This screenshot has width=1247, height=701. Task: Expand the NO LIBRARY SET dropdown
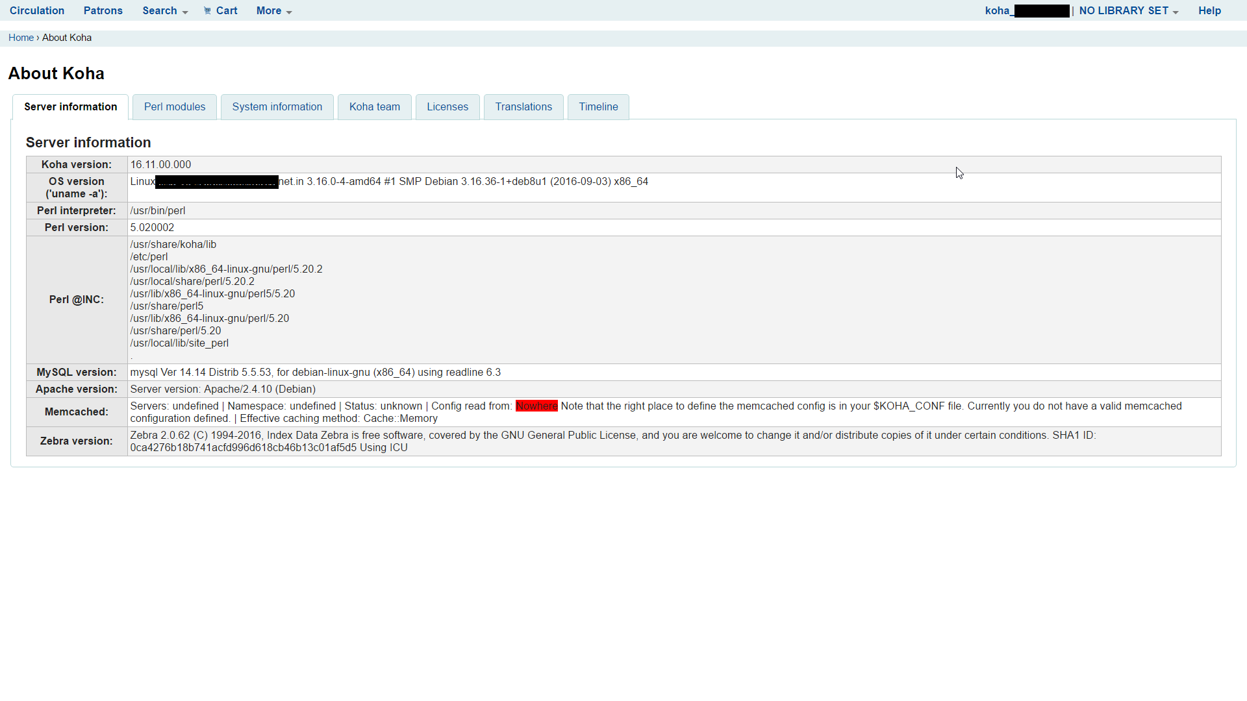point(1129,10)
